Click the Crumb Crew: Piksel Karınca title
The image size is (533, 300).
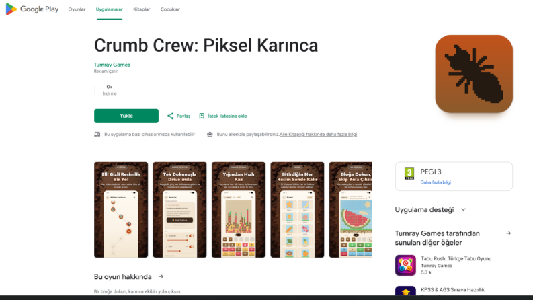(206, 46)
